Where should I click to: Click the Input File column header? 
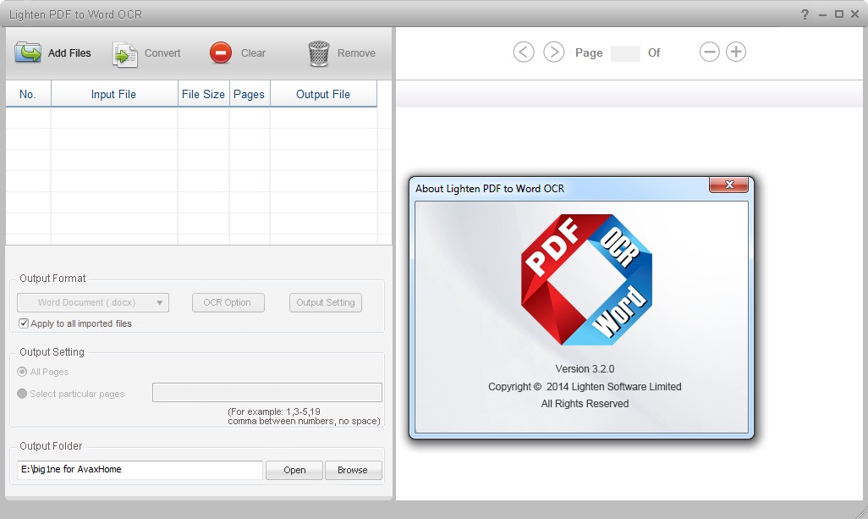click(x=114, y=94)
